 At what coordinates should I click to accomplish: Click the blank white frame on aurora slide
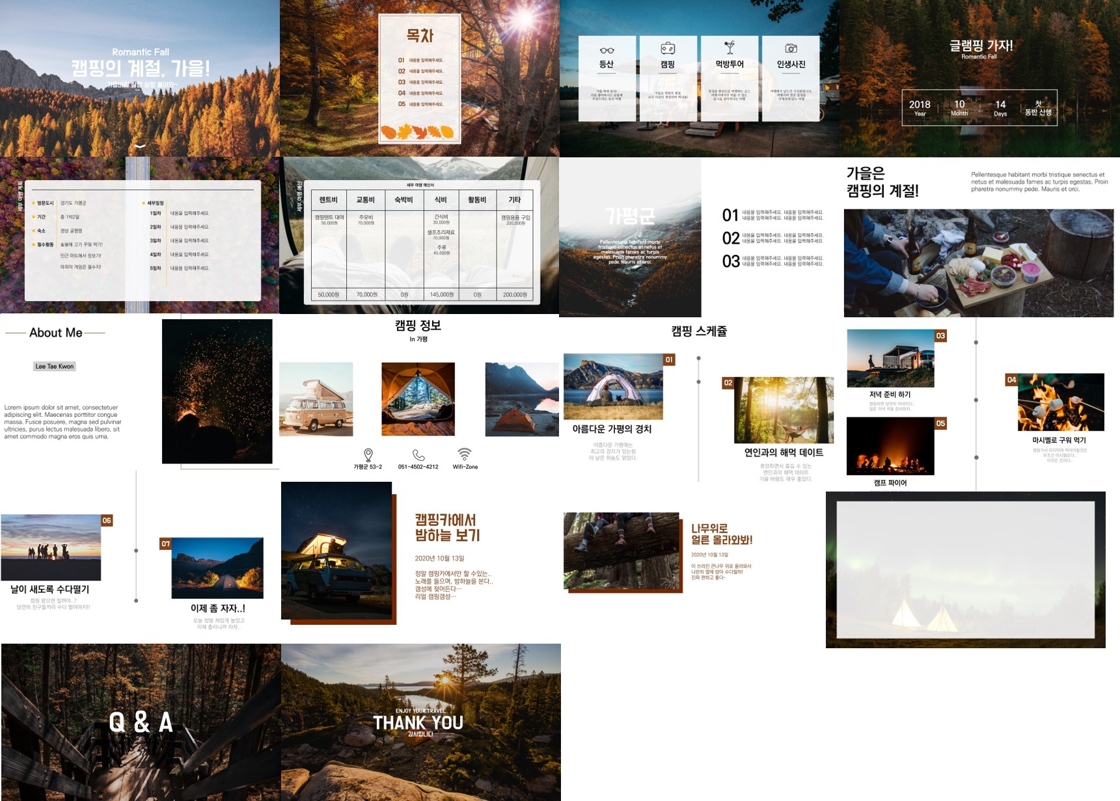pyautogui.click(x=966, y=570)
